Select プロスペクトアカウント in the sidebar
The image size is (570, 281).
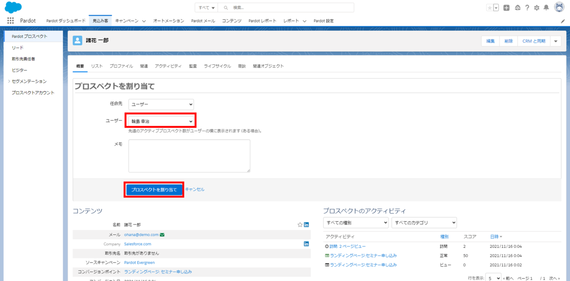[33, 93]
